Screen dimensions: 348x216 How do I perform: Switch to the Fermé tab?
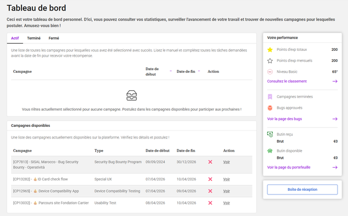pos(54,38)
